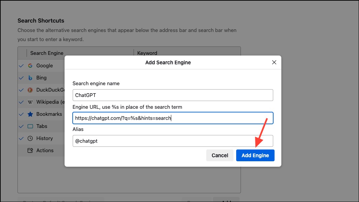Confirm with the Add Engine button
Viewport: 359px width, 202px height.
point(255,155)
